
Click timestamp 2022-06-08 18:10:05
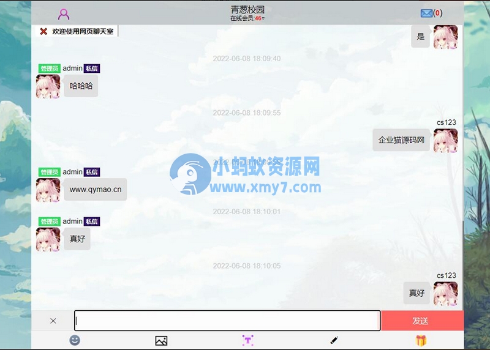coord(247,266)
